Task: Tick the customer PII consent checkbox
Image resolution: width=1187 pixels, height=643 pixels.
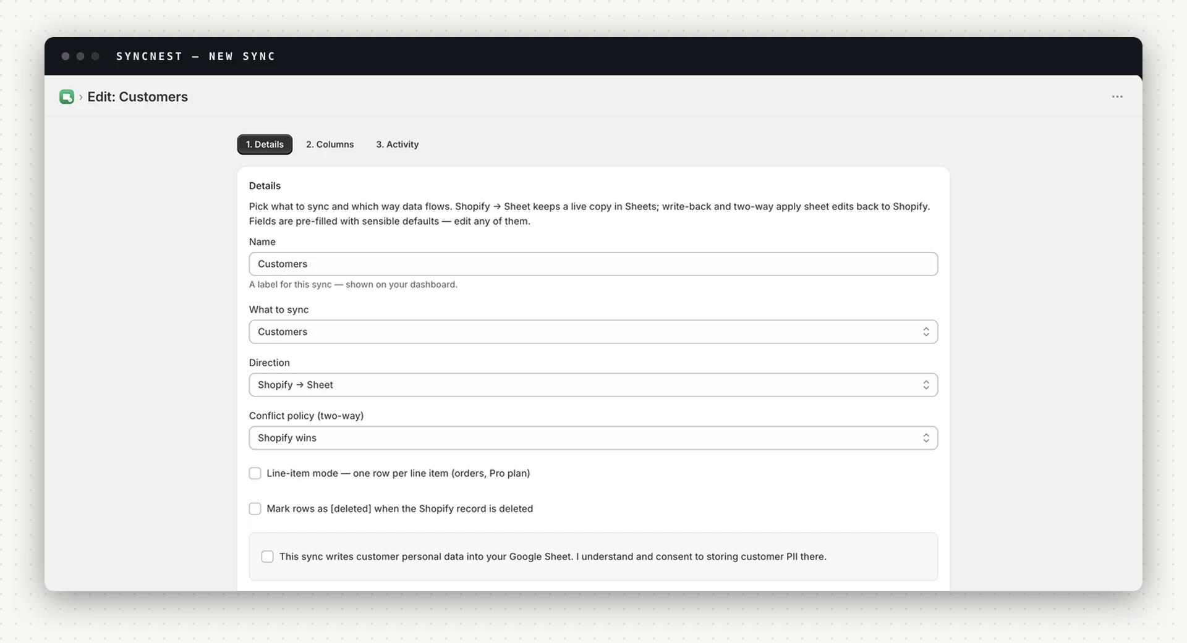Action: coord(267,557)
